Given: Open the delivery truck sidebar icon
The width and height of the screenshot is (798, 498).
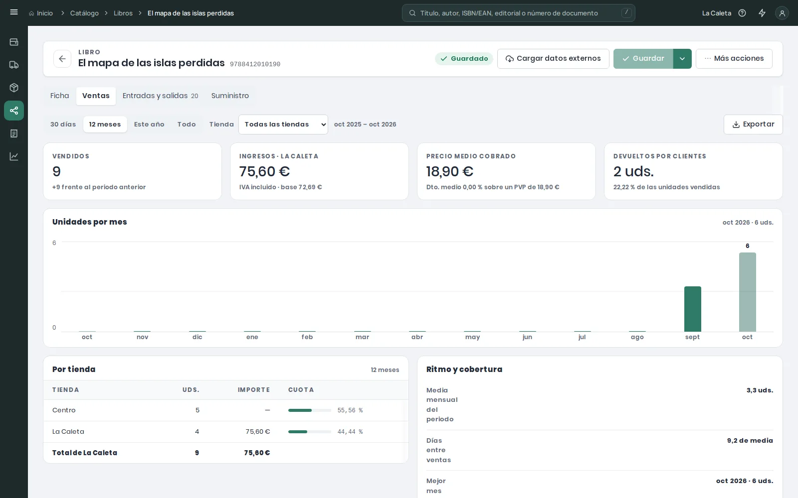Looking at the screenshot, I should 14,65.
